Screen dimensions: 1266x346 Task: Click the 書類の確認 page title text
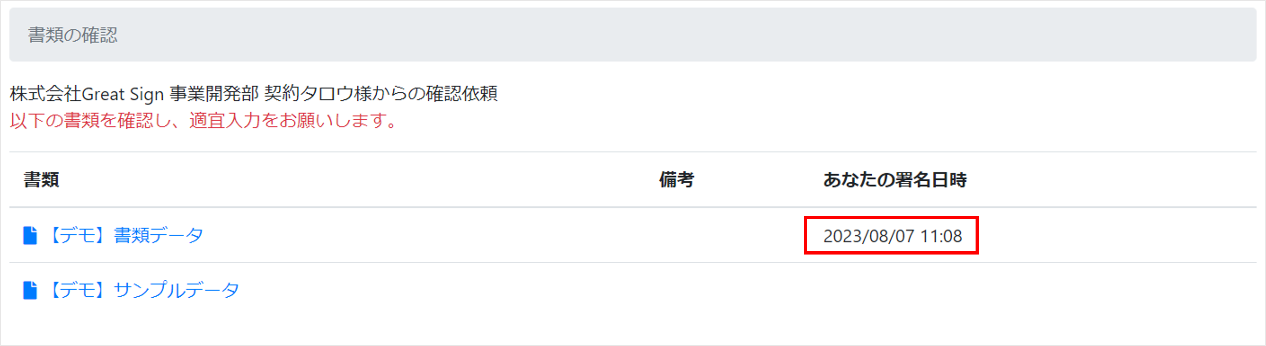tap(73, 35)
